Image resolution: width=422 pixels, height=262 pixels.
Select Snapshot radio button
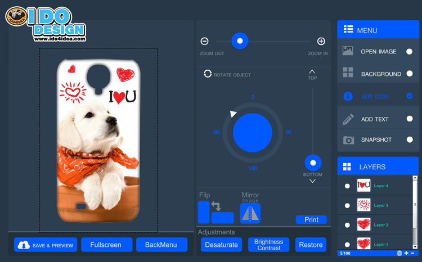[410, 139]
